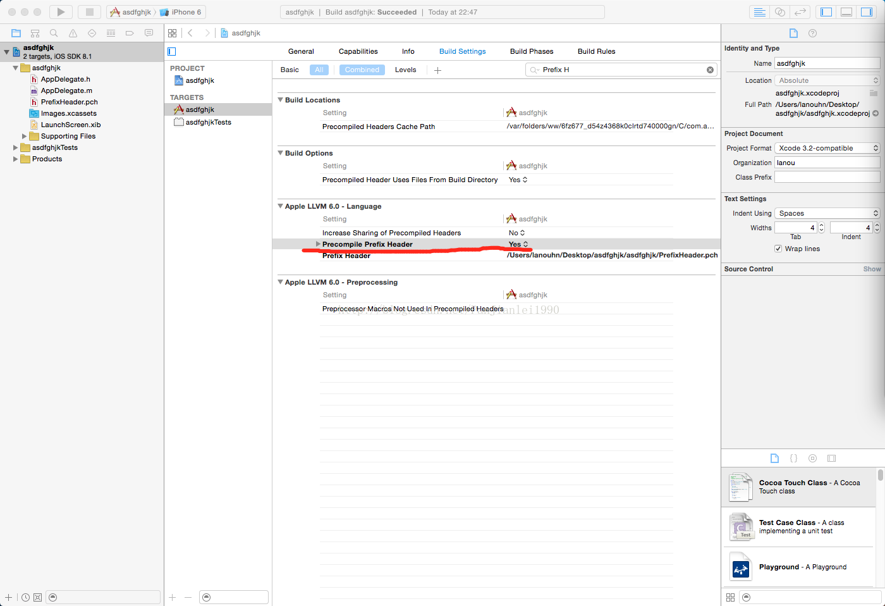The height and width of the screenshot is (606, 885).
Task: Open the related items grid menu
Action: [x=173, y=33]
